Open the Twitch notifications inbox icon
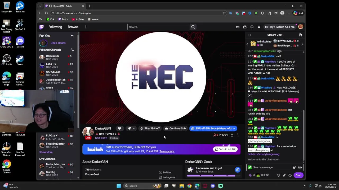 [245, 27]
